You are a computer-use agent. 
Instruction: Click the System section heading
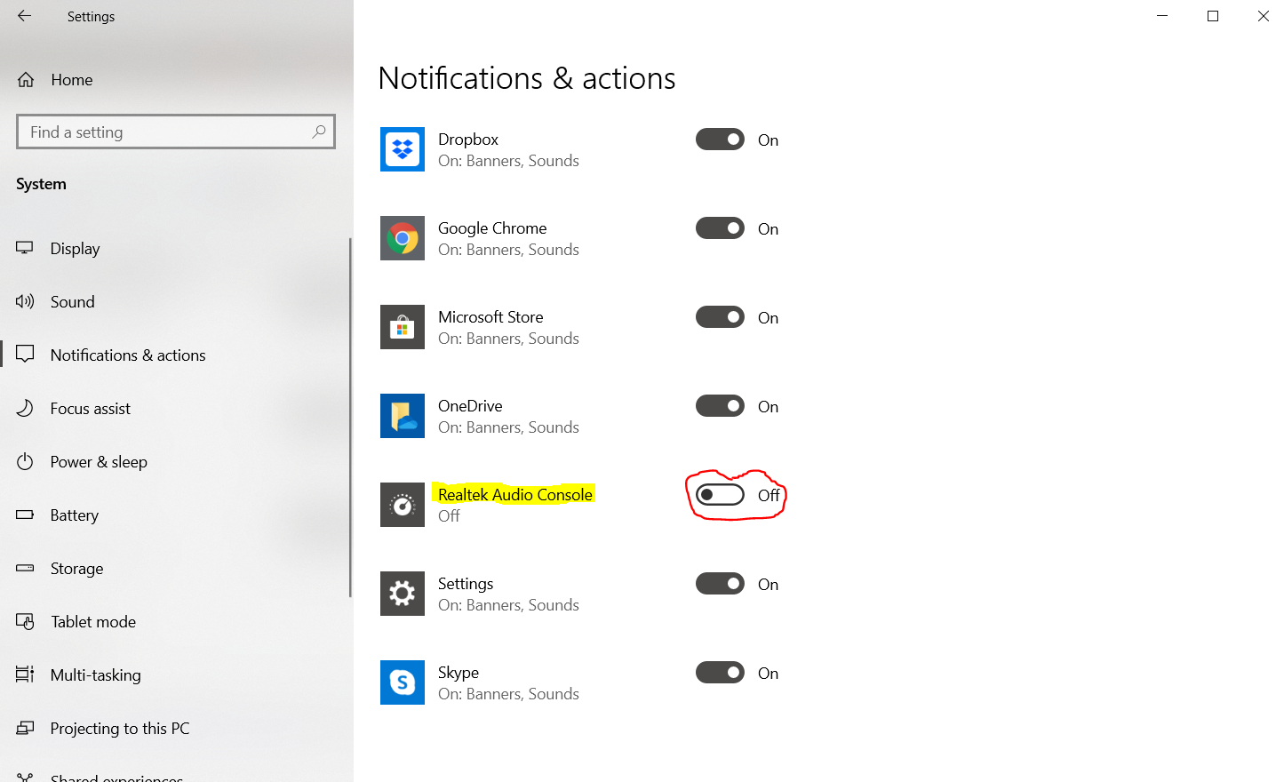pos(41,184)
